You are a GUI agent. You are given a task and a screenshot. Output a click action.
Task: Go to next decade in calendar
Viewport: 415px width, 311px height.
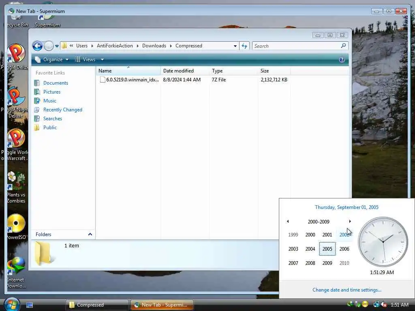click(x=350, y=222)
